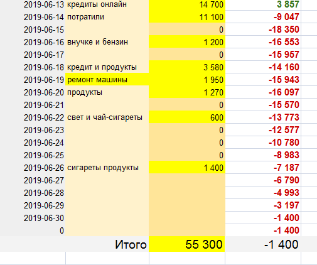Select the -1 400 balance cell for 2019-06-30
Screen dimensions: 317x265
point(263,218)
